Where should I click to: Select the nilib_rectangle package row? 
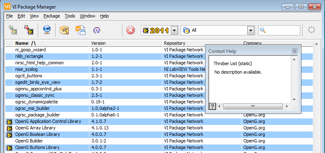click(x=159, y=57)
